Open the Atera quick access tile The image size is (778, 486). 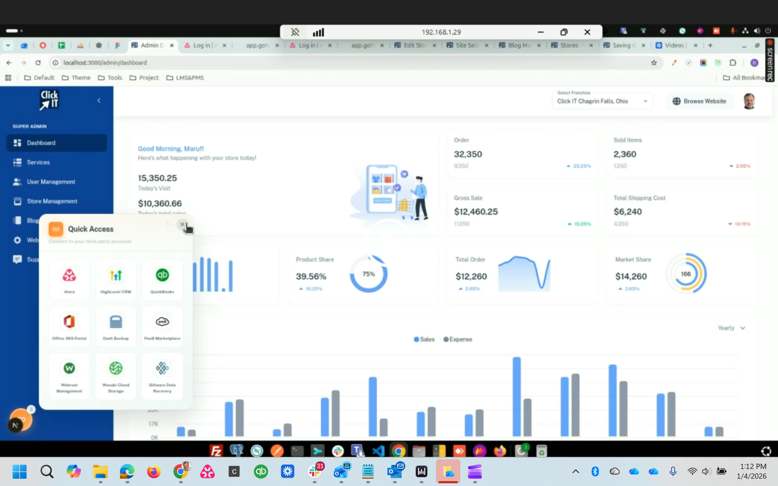pyautogui.click(x=69, y=279)
